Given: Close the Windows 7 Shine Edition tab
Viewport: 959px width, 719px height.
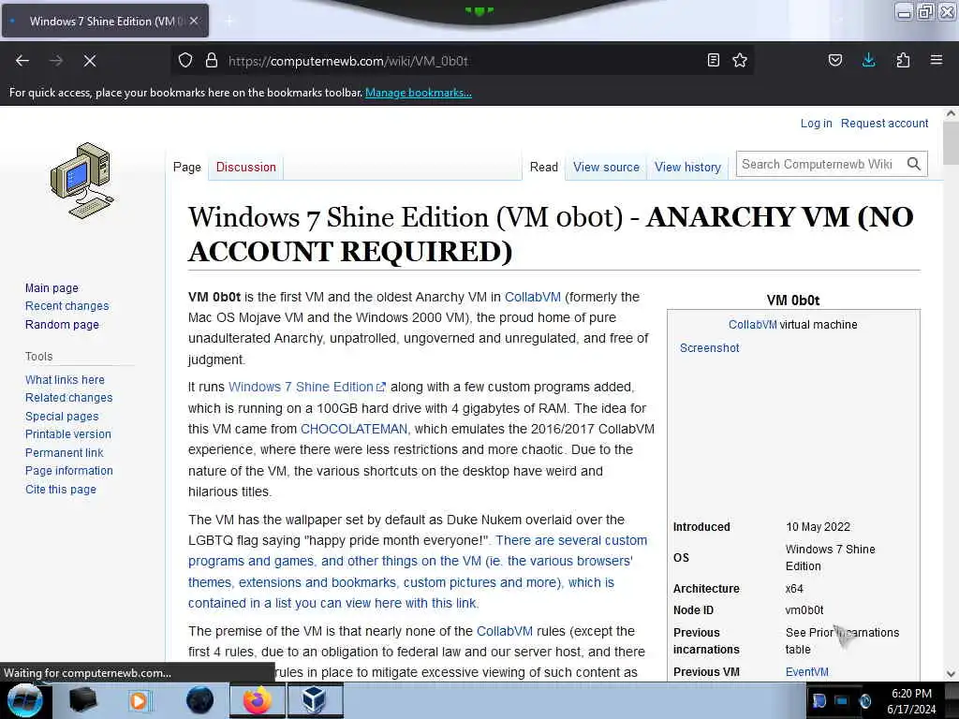Looking at the screenshot, I should 194,21.
